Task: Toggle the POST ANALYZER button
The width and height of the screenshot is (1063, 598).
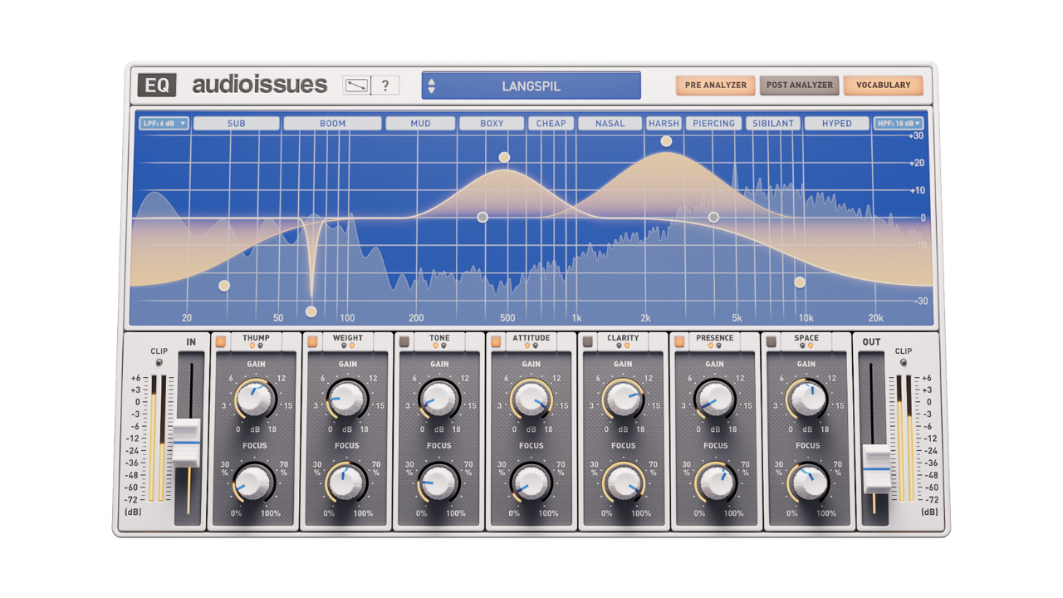Action: (799, 85)
